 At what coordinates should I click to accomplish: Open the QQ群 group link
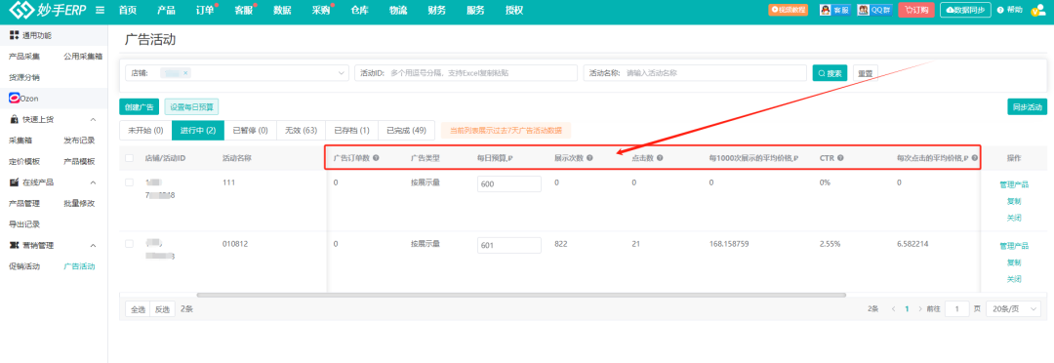coord(874,10)
